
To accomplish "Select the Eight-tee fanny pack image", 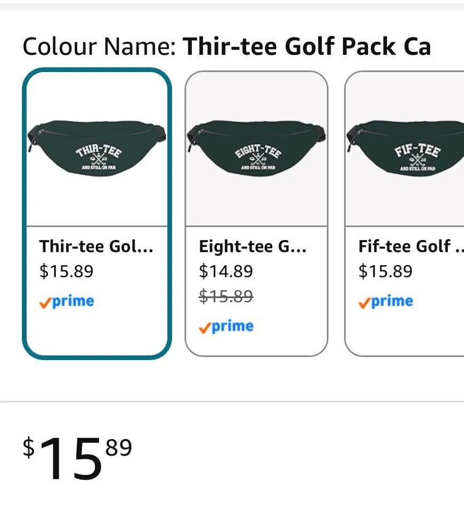I will click(256, 147).
